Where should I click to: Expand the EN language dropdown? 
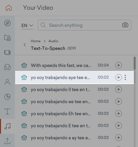tap(27, 25)
